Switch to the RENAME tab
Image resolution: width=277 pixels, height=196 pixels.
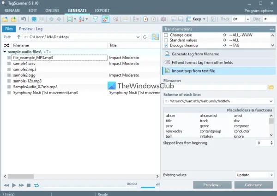12,11
